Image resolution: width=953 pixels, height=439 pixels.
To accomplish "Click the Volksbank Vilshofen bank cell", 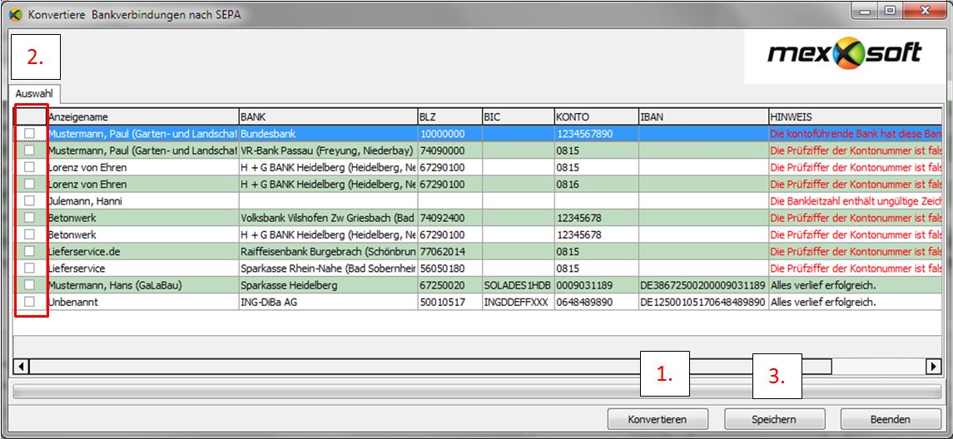I will click(328, 217).
